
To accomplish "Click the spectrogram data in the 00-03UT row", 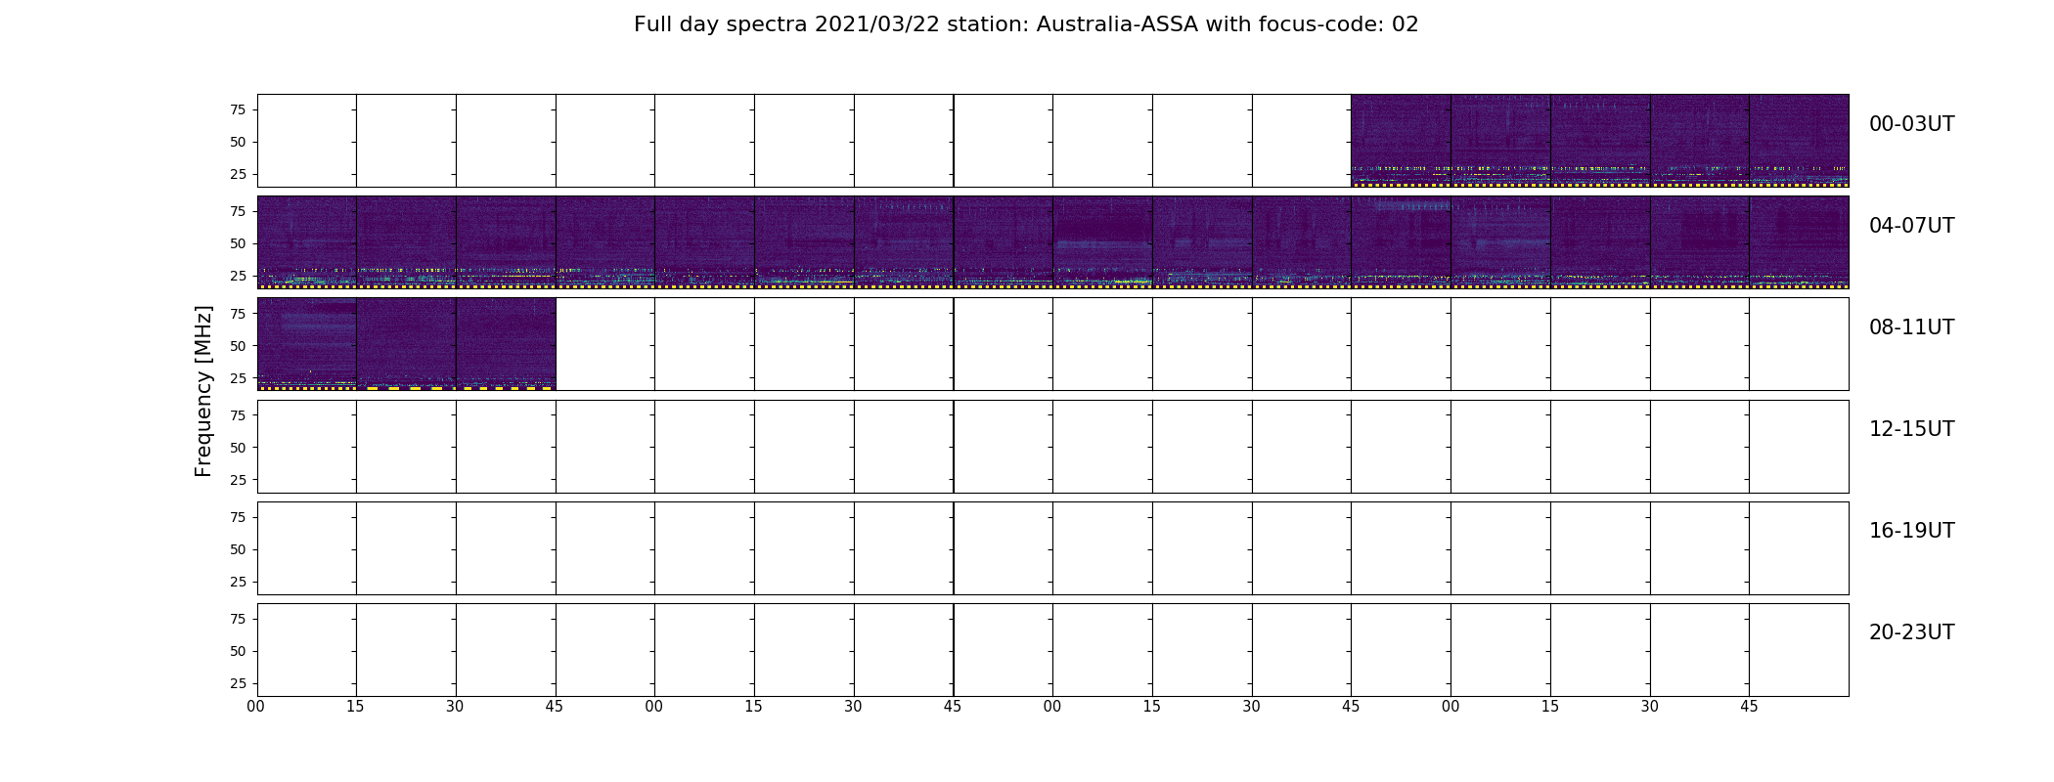I will coord(1599,141).
